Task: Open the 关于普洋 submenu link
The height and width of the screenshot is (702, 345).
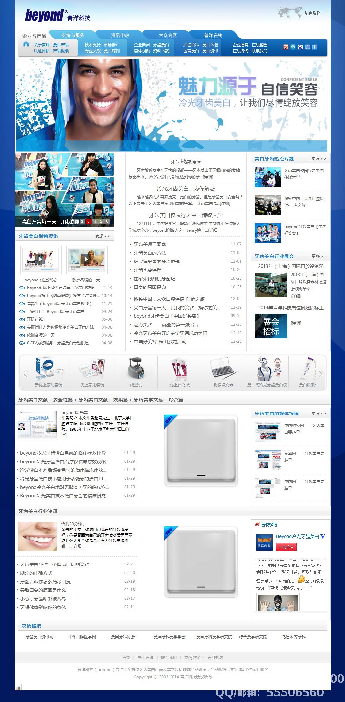Action: tap(42, 45)
